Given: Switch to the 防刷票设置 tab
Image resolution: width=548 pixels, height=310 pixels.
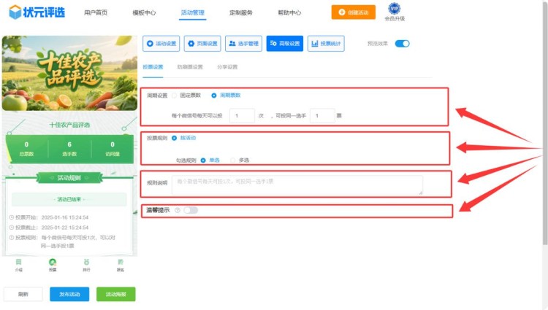Looking at the screenshot, I should pos(190,67).
